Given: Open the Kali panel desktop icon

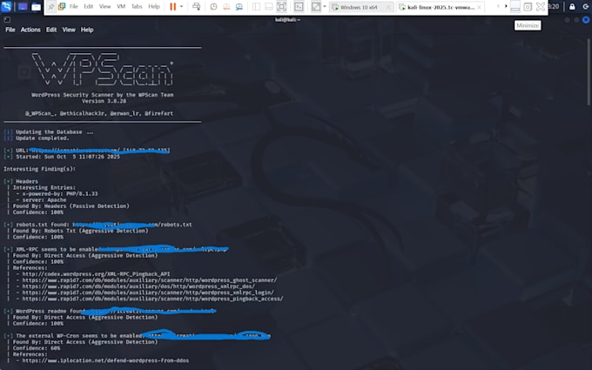Looking at the screenshot, I should (23, 6).
